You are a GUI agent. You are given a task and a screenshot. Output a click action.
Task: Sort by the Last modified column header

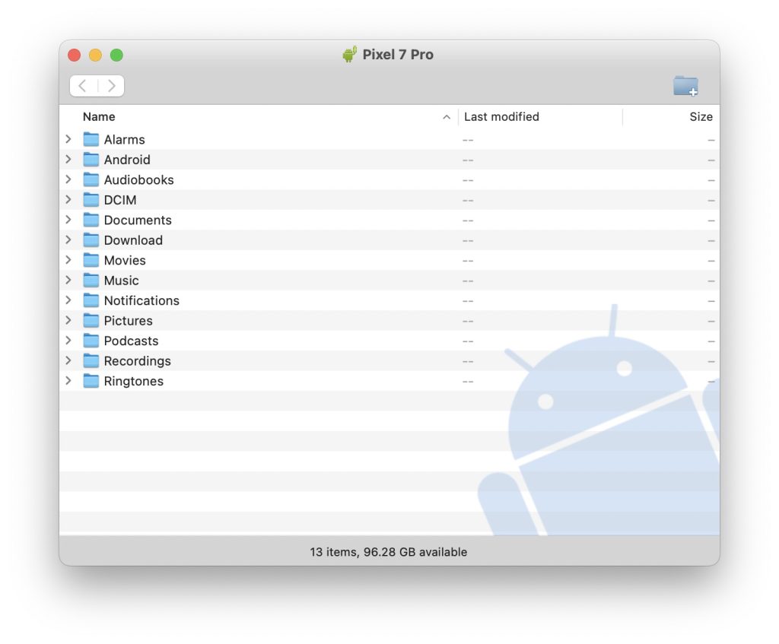click(501, 116)
